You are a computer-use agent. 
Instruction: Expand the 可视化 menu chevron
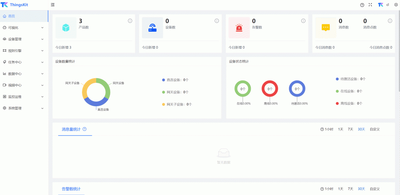[x=43, y=28]
